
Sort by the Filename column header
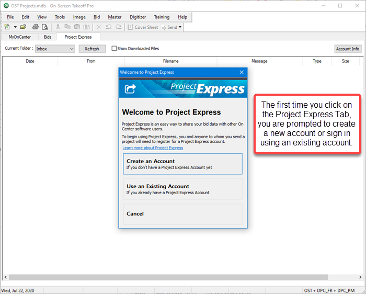[170, 61]
